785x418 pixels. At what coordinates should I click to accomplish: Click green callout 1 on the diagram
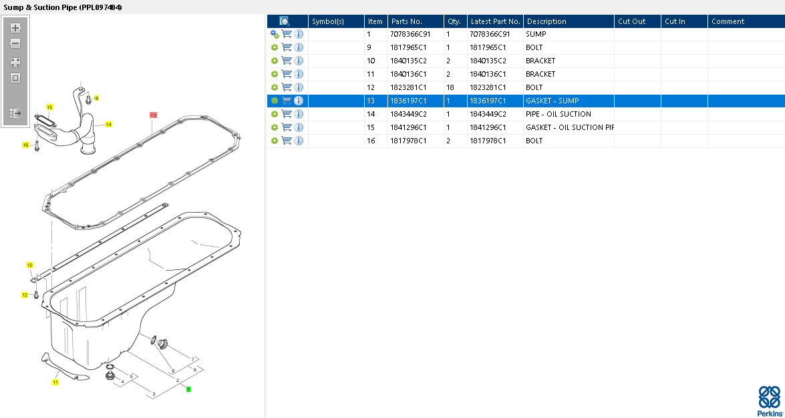tap(188, 389)
